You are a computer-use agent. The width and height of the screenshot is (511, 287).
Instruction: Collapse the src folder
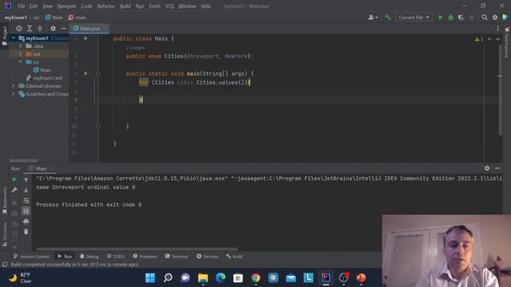click(21, 62)
